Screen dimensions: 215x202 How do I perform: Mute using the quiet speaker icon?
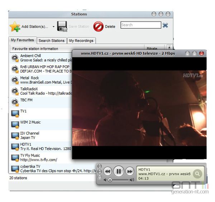tap(105, 180)
